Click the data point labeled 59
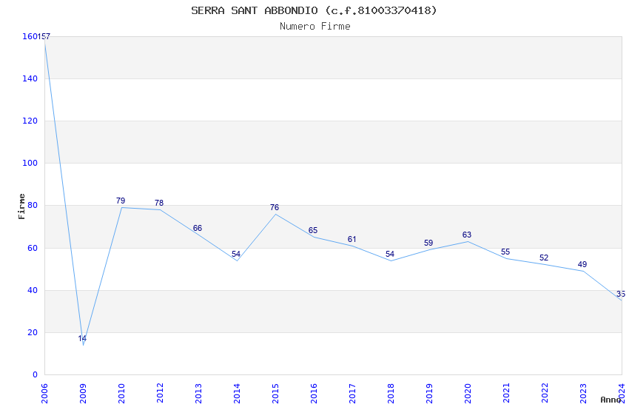 [428, 243]
